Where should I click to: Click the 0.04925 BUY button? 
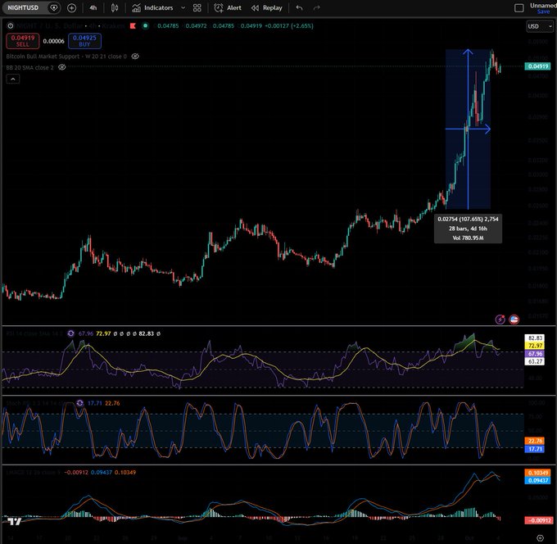pos(84,41)
